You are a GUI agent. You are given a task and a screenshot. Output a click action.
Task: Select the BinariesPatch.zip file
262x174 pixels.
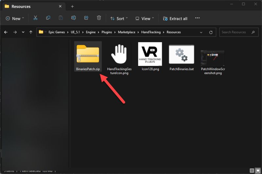[88, 56]
